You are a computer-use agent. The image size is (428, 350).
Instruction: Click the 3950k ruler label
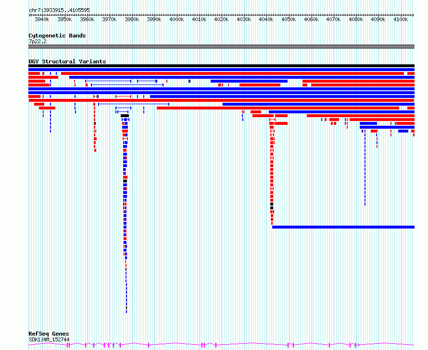(64, 19)
